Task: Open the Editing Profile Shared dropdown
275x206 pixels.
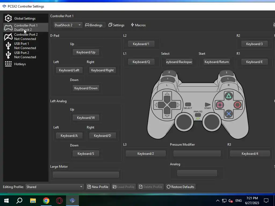Action: pos(55,187)
